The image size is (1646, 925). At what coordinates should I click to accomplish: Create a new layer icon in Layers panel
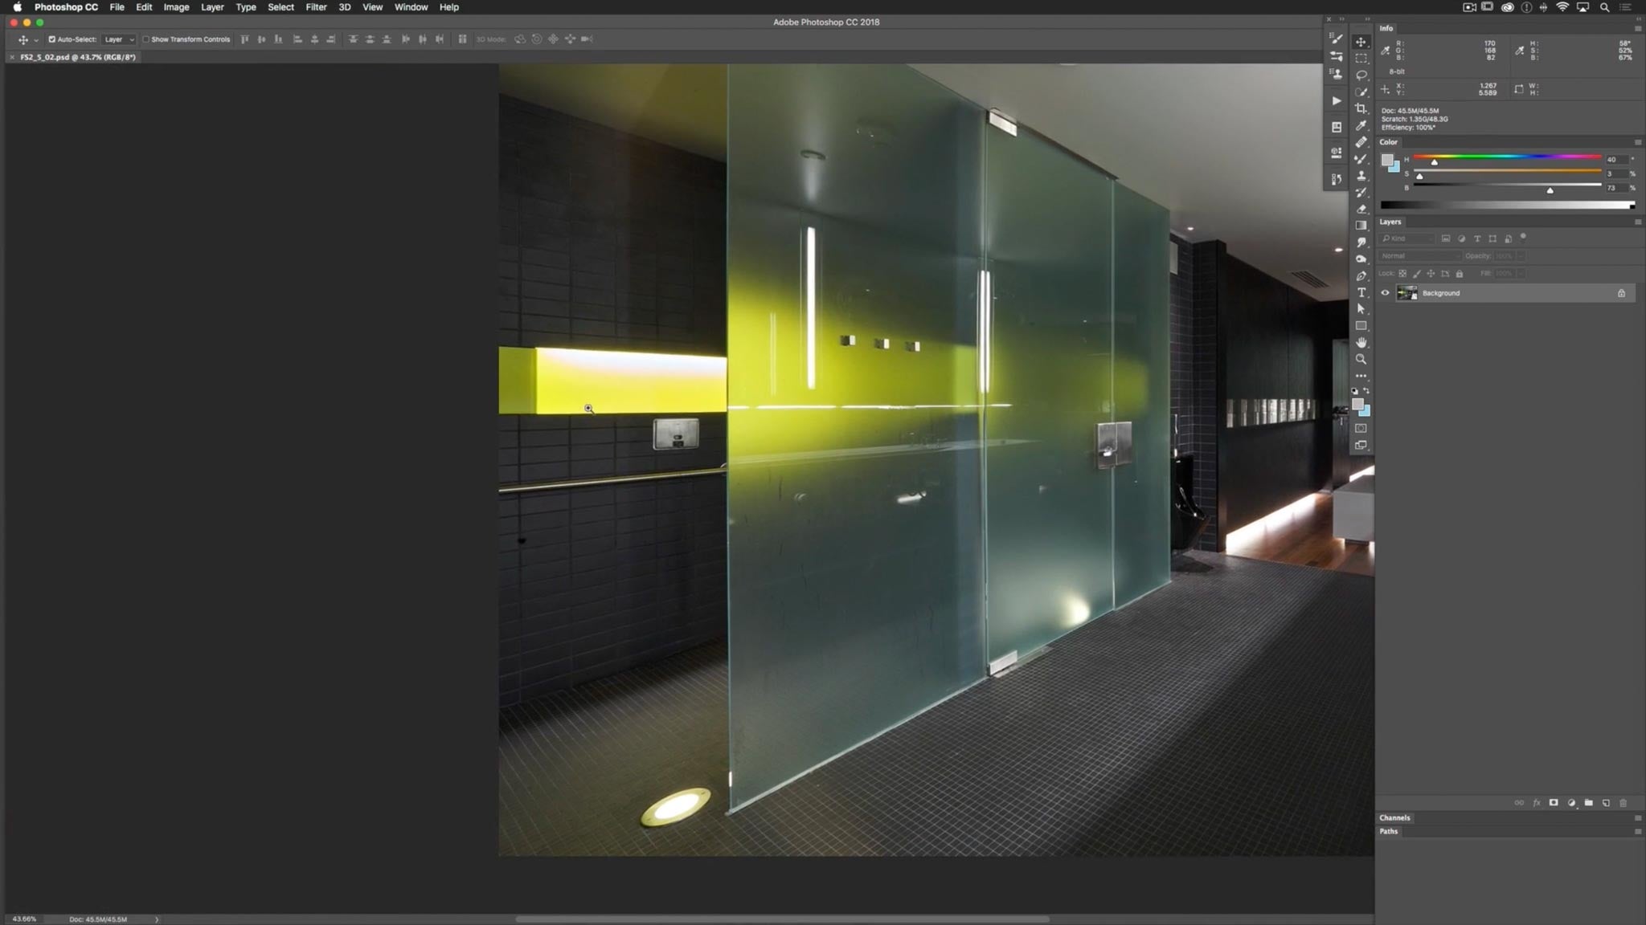pyautogui.click(x=1606, y=803)
